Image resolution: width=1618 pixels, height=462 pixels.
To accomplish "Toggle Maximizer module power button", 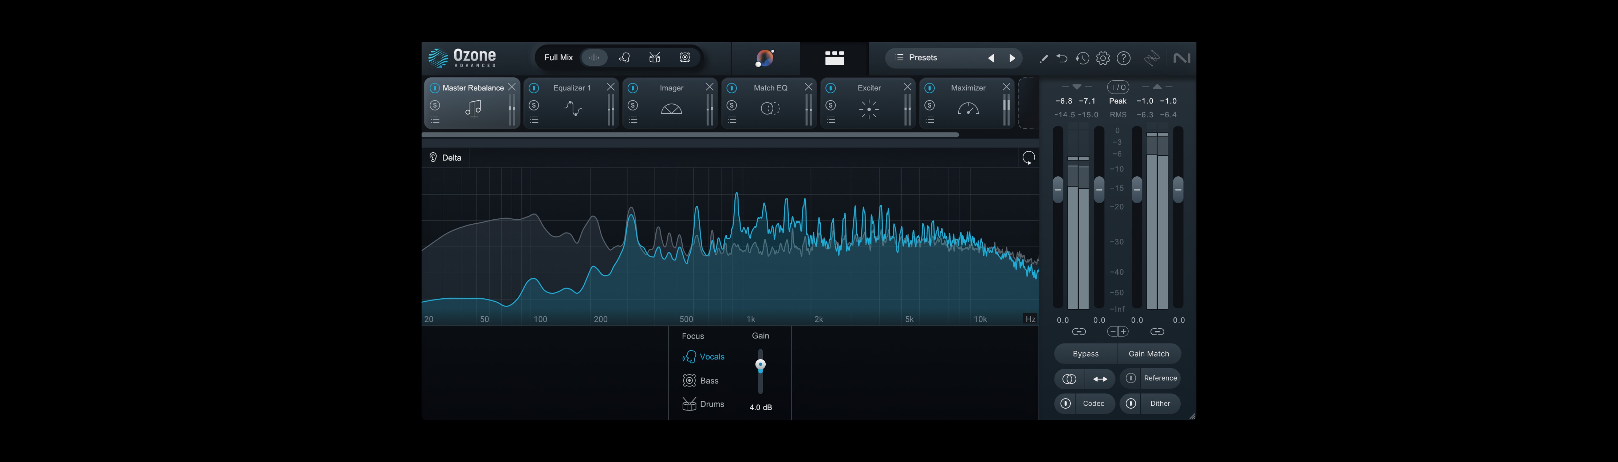I will 929,88.
